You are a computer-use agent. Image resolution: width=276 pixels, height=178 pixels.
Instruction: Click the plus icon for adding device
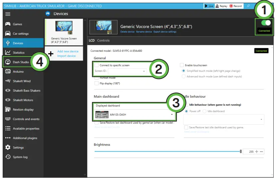pyautogui.click(x=51, y=54)
